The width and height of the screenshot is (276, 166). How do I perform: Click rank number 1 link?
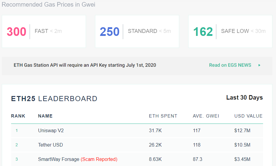[x=17, y=131]
